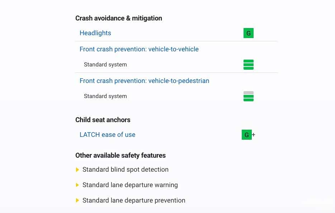Open the Headlights rating link

tap(95, 33)
